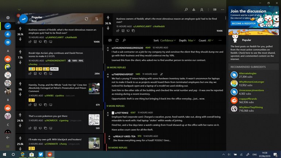Open the bar chart feed icon in sidebar

tap(8, 34)
